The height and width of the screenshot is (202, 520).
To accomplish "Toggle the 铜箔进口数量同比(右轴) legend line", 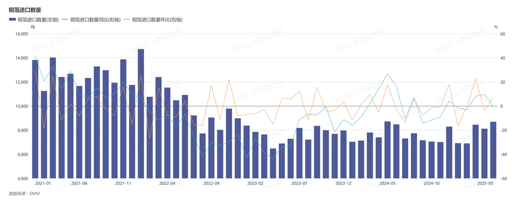I will (91, 20).
